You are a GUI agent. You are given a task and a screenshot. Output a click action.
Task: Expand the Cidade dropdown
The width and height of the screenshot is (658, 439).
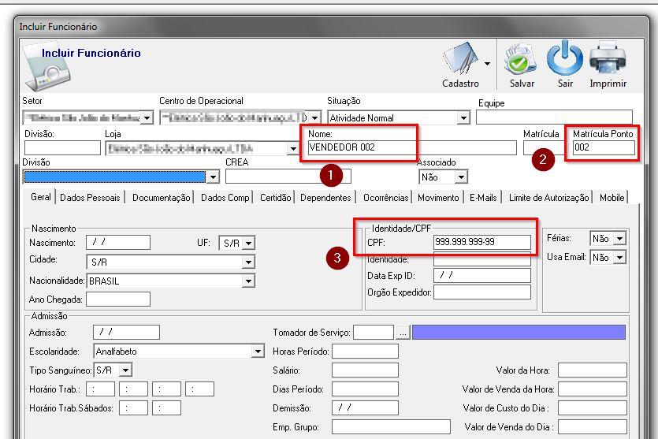pos(248,262)
